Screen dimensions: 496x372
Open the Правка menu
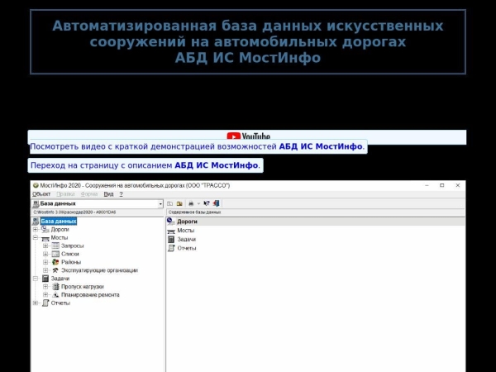(65, 194)
